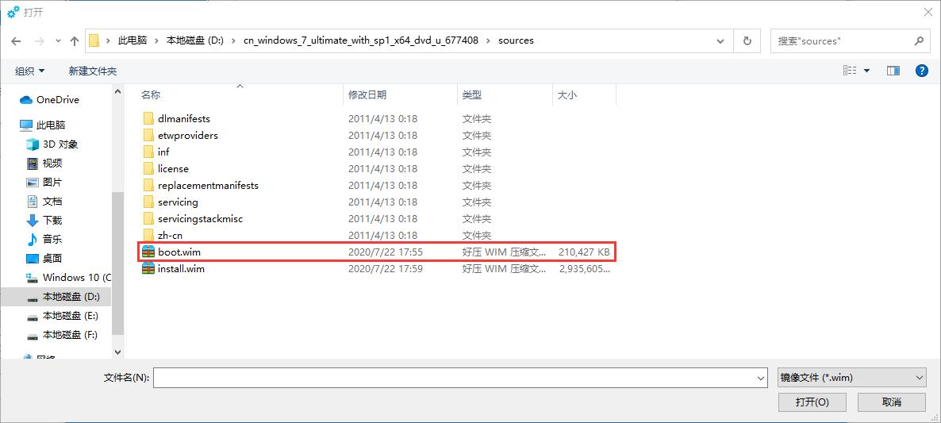
Task: Open 音乐 in the sidebar
Action: 44,240
